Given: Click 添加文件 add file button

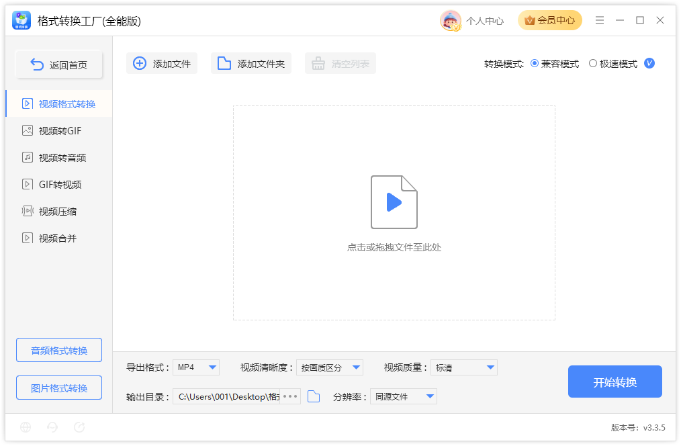Looking at the screenshot, I should click(x=162, y=63).
